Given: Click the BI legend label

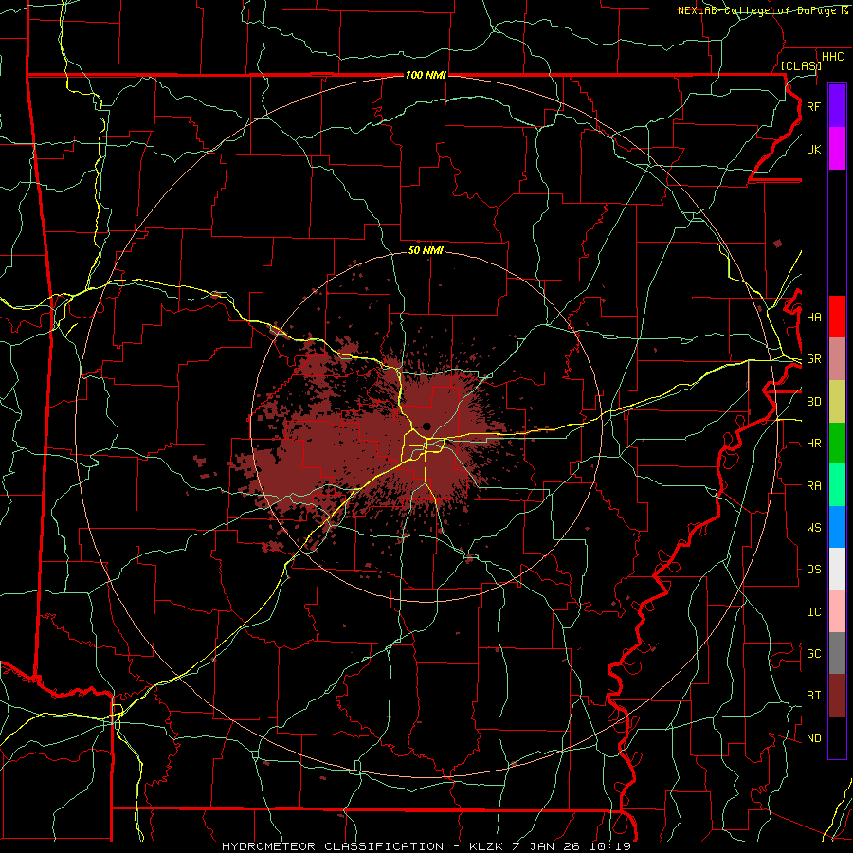Looking at the screenshot, I should click(813, 696).
